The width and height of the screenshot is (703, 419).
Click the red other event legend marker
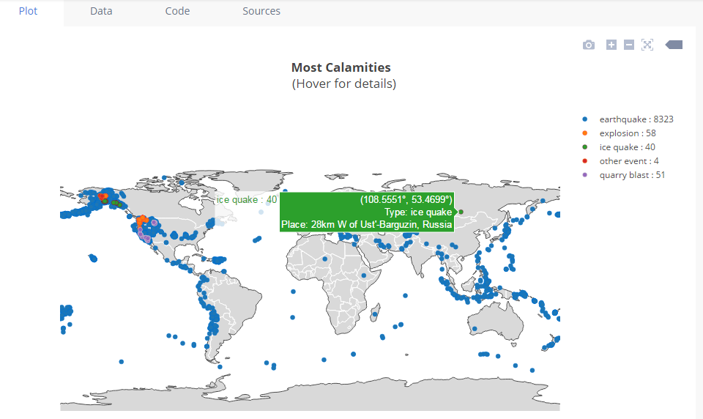(x=584, y=161)
